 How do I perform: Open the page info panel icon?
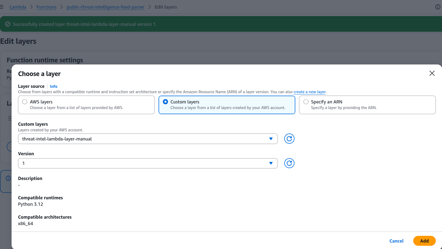tap(438, 7)
